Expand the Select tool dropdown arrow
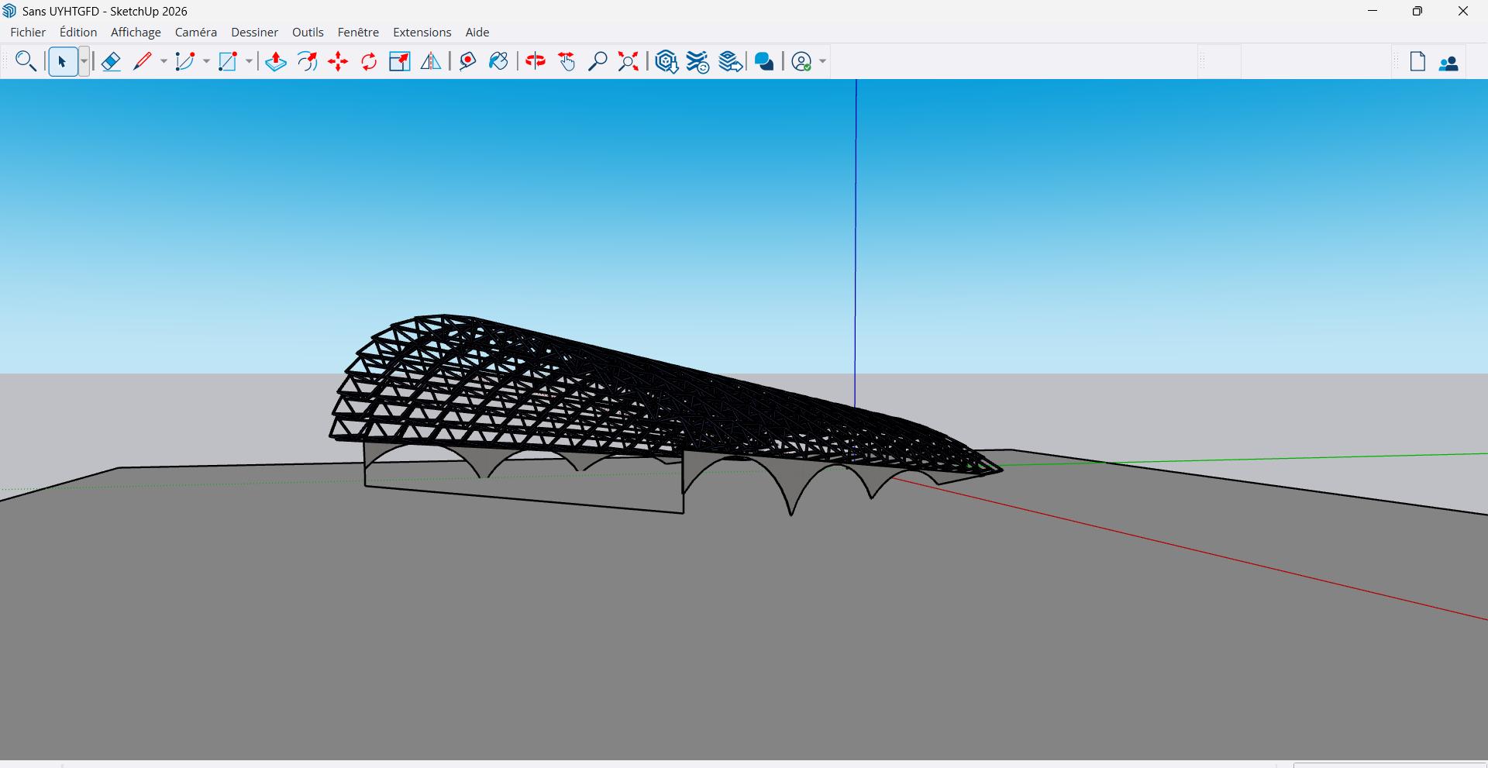 84,62
